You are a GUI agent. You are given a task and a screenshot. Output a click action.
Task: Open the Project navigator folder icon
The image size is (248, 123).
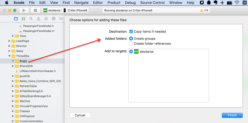pyautogui.click(x=16, y=19)
